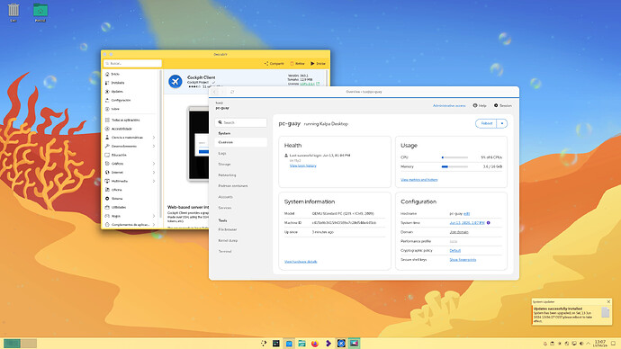Expand hidden system tray icons arrow
The width and height of the screenshot is (621, 349).
click(588, 343)
